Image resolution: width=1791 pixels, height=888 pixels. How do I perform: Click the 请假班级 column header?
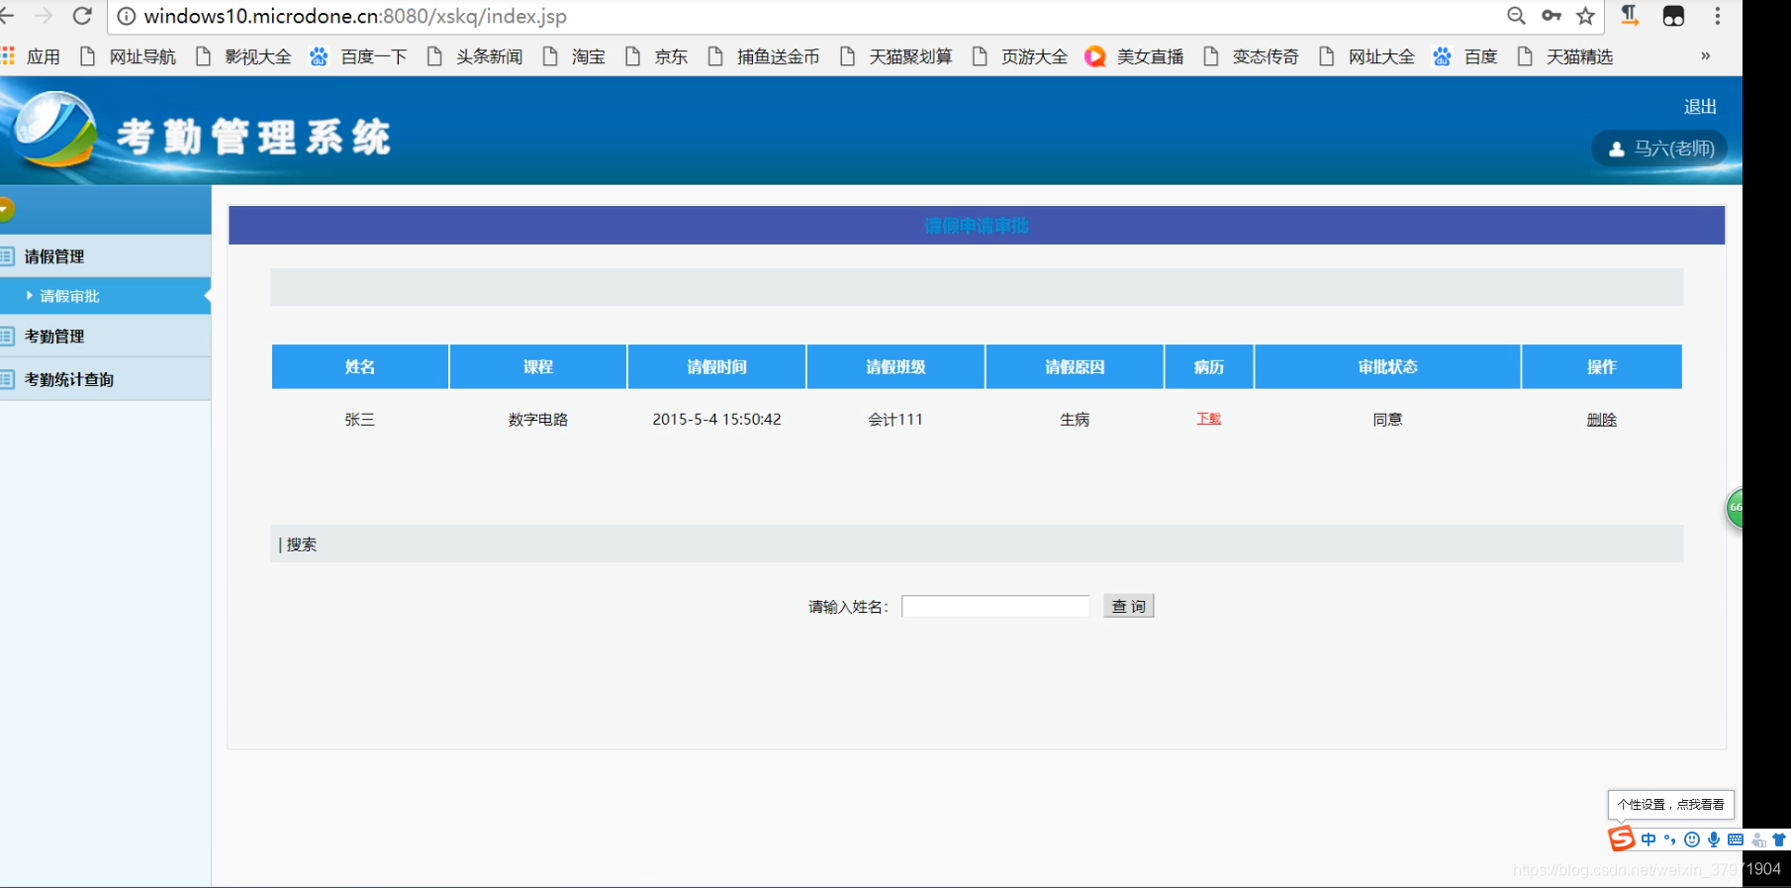pos(895,366)
